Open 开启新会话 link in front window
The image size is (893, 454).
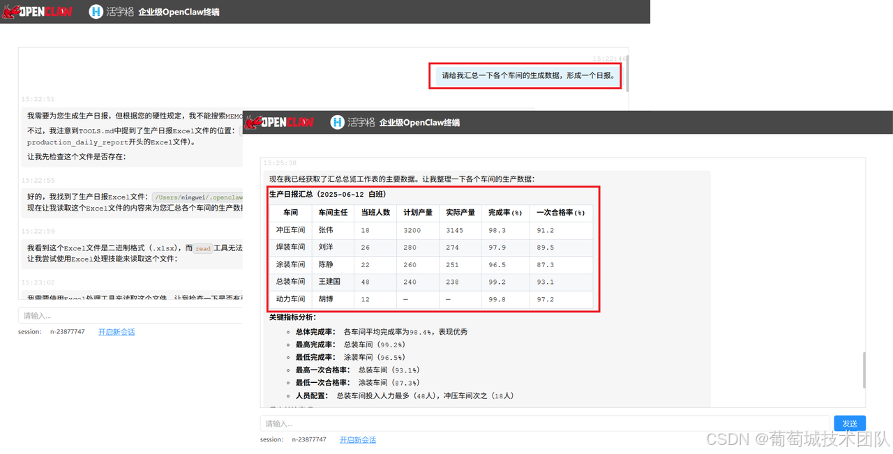358,440
